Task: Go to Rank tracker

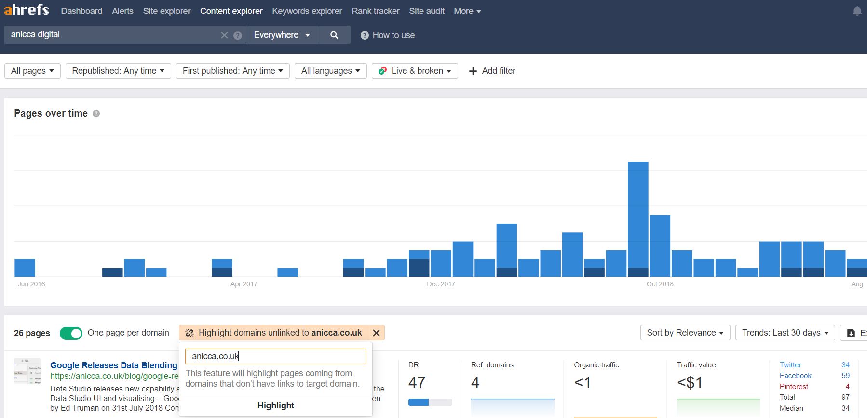Action: click(376, 11)
